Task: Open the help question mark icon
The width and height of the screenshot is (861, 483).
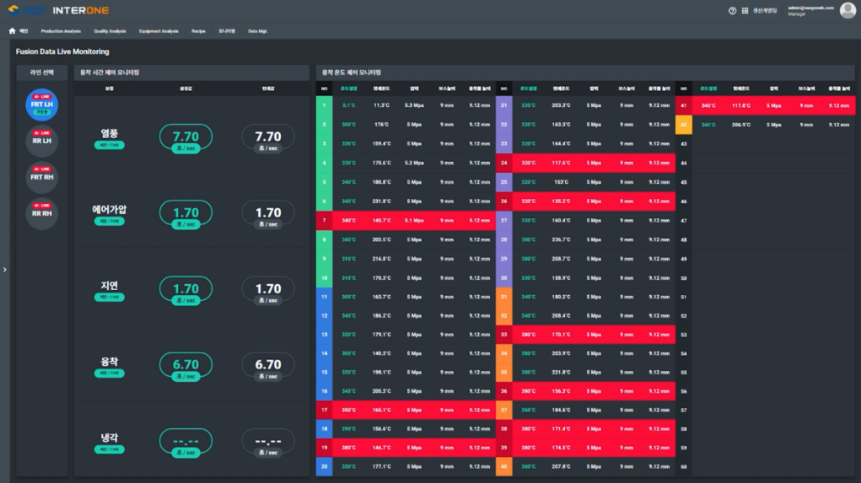Action: point(732,10)
